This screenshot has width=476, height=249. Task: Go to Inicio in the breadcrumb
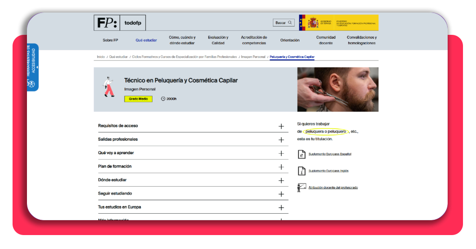pos(101,57)
